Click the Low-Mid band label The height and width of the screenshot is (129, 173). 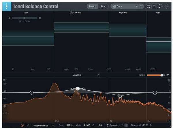(77, 13)
